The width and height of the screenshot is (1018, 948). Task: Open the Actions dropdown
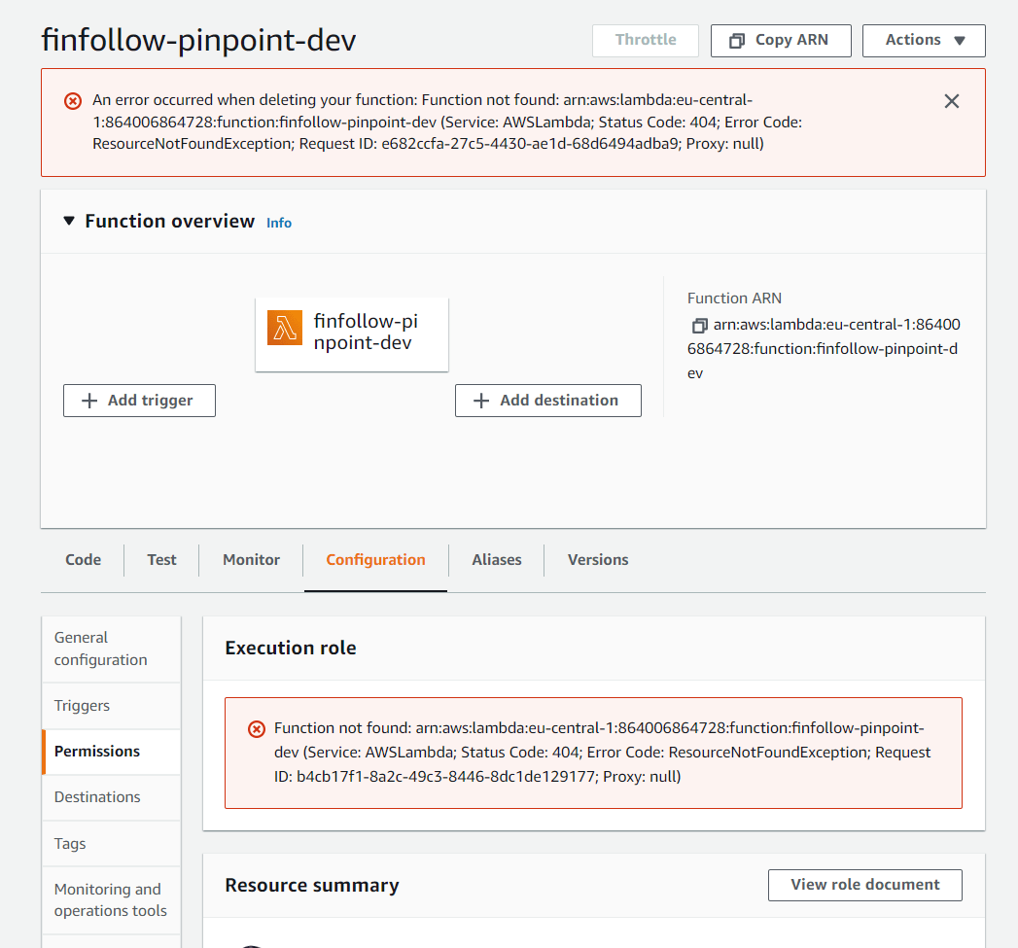923,40
